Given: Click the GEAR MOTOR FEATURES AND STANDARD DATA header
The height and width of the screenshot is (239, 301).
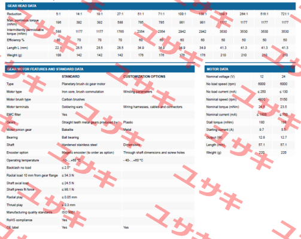Looking at the screenshot, I should coord(45,69).
